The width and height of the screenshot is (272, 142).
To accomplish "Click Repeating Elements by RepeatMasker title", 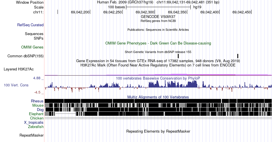I will pos(158,131).
